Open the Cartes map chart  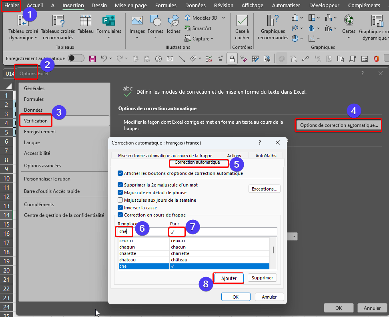[349, 20]
